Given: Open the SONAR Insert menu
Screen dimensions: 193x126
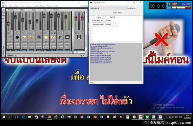Looking at the screenshot, I should 22,6.
